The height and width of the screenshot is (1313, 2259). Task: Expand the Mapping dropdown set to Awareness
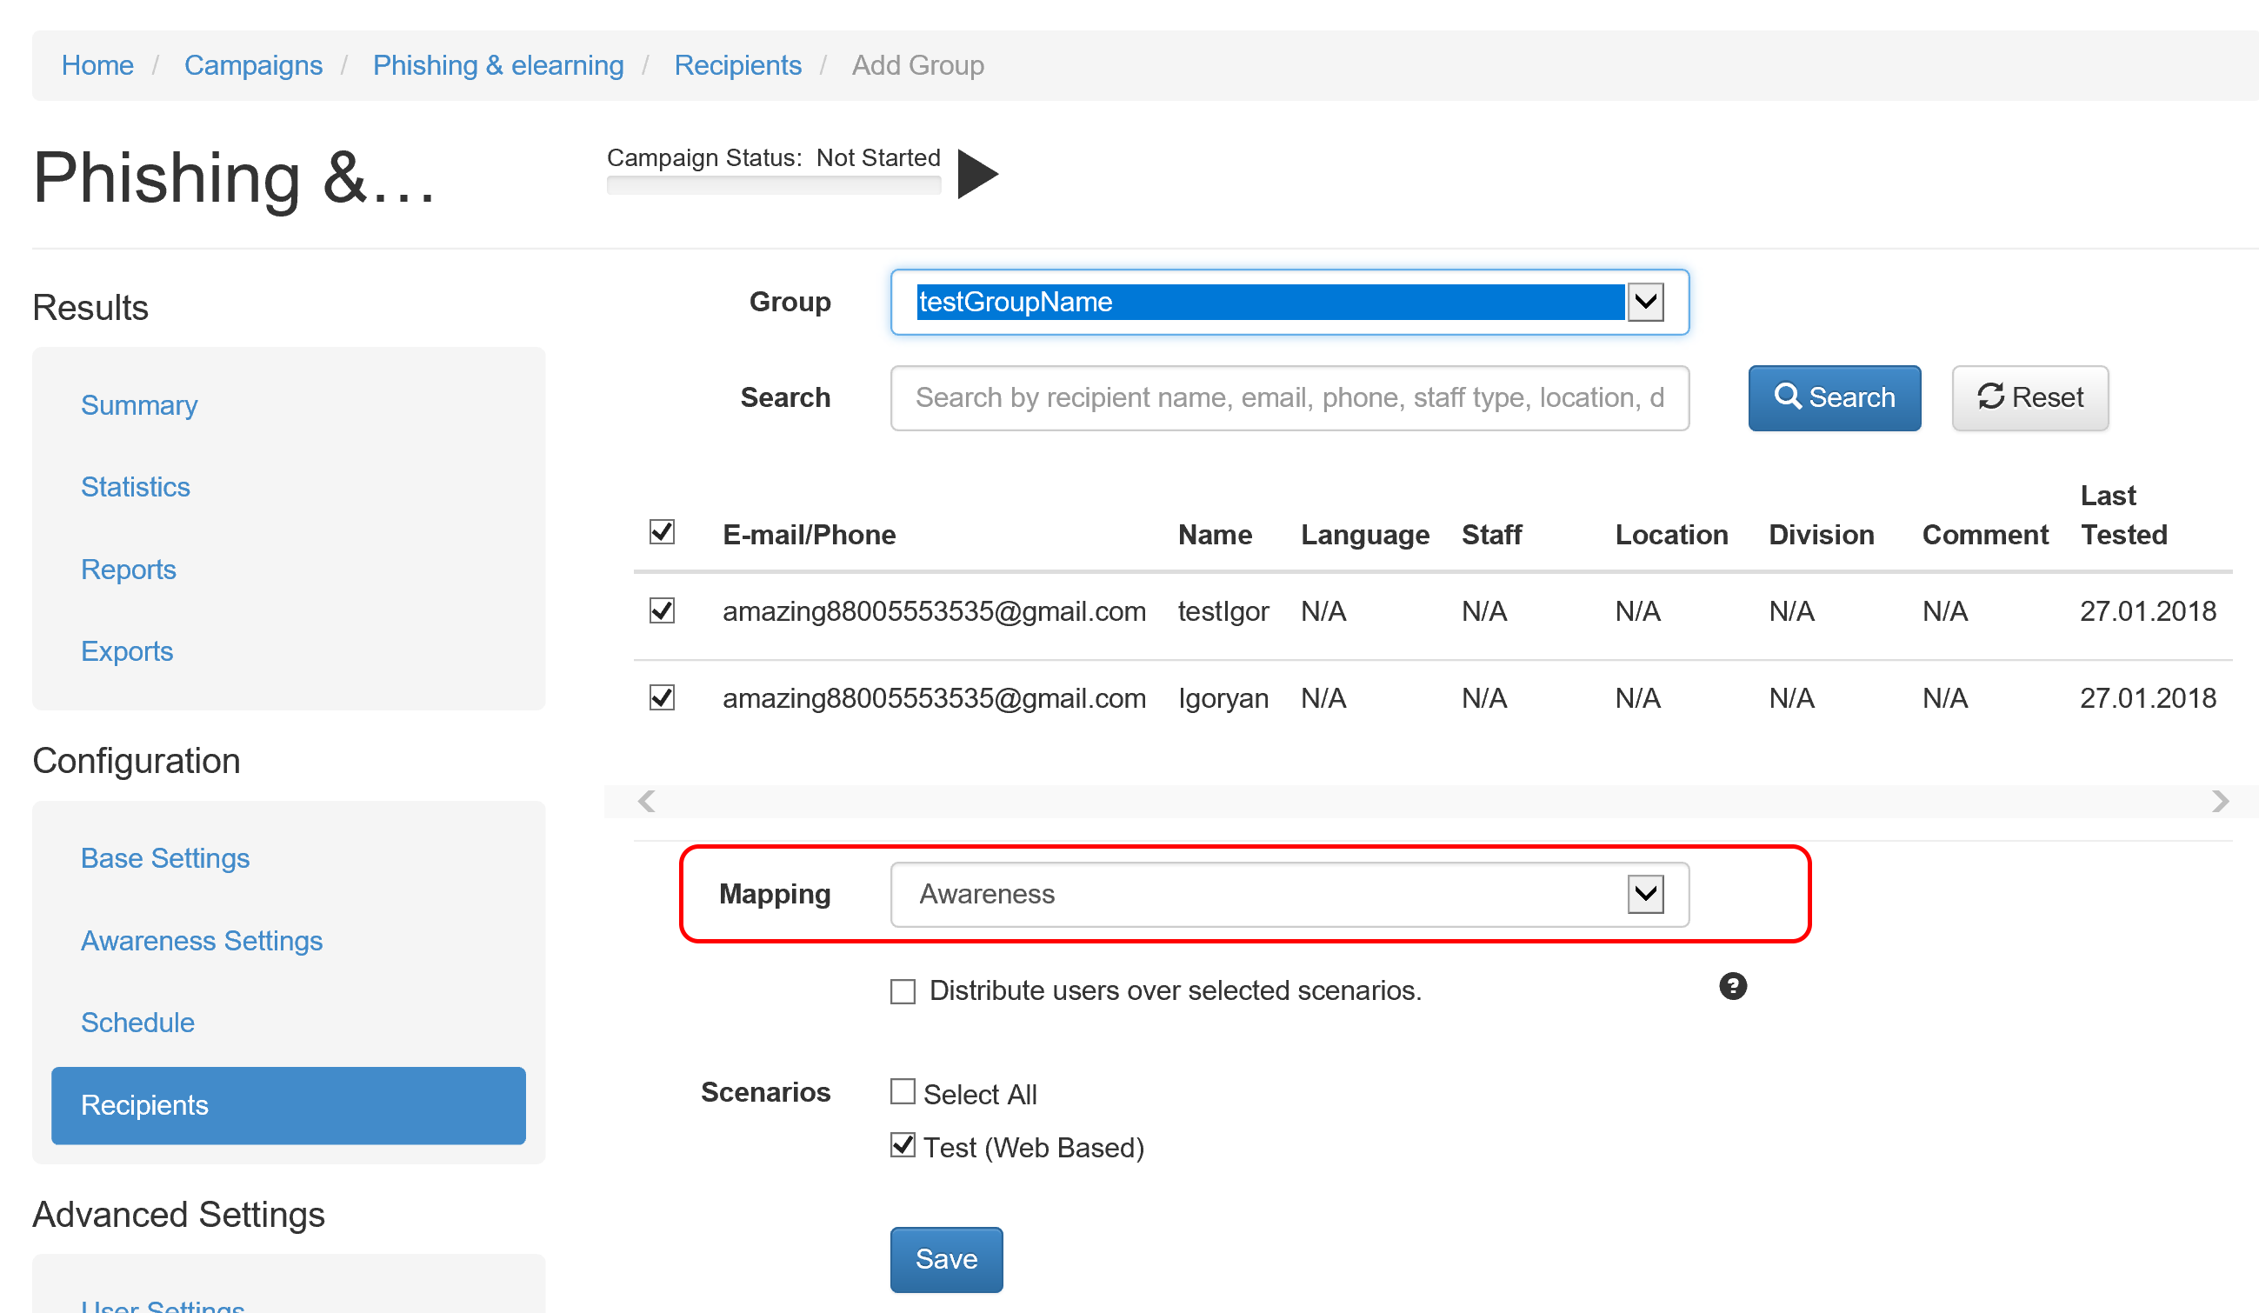1289,894
